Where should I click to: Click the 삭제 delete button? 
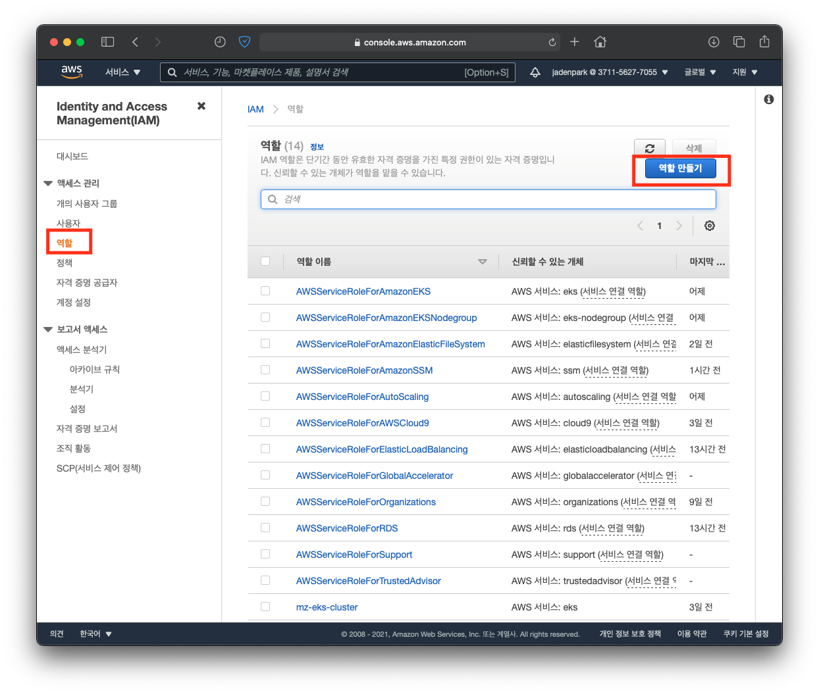point(694,149)
